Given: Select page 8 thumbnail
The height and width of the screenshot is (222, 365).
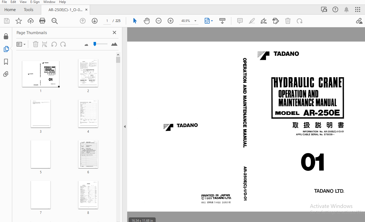Looking at the screenshot, I should pyautogui.click(x=88, y=195).
